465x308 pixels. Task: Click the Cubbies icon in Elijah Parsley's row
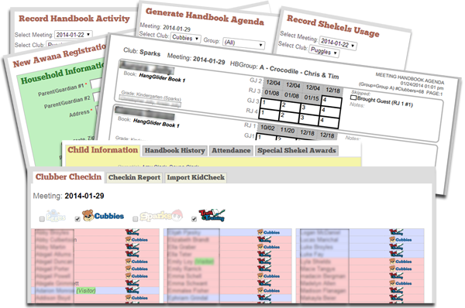pos(268,232)
